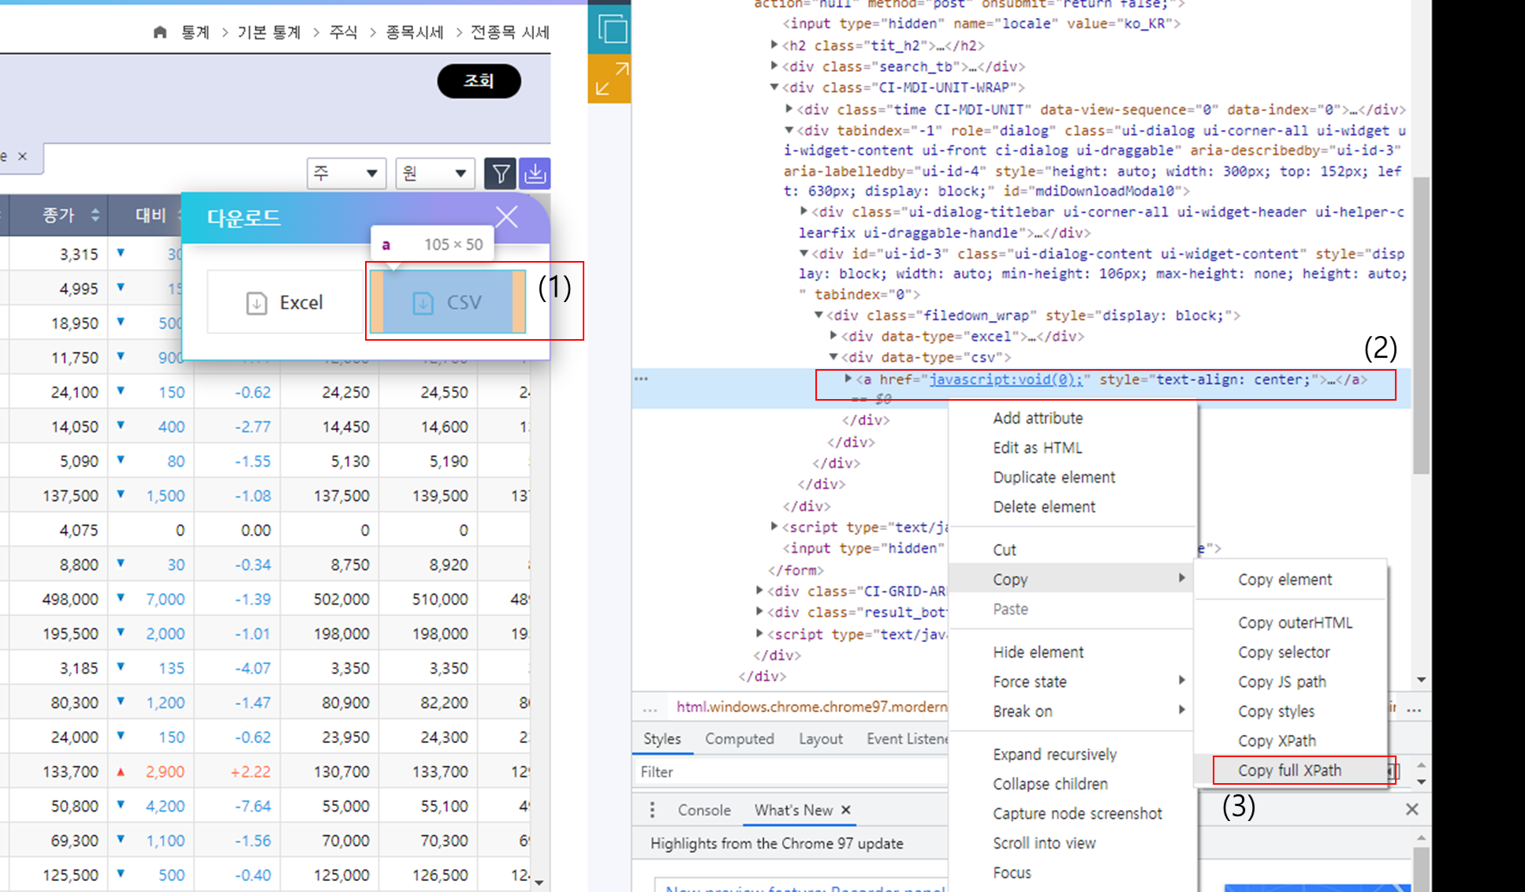Expand the div data-type excel node
The image size is (1525, 892).
coord(833,336)
